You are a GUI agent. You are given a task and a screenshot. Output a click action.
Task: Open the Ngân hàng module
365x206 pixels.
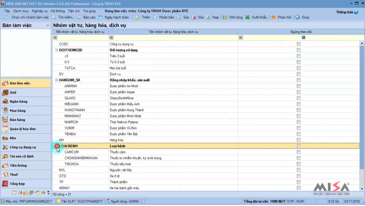(x=26, y=102)
